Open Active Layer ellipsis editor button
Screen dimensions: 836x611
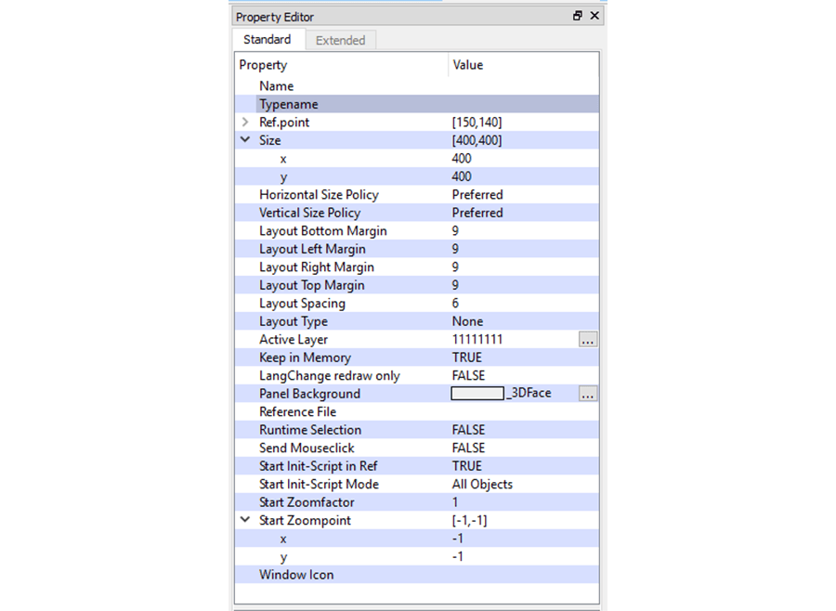pos(587,340)
